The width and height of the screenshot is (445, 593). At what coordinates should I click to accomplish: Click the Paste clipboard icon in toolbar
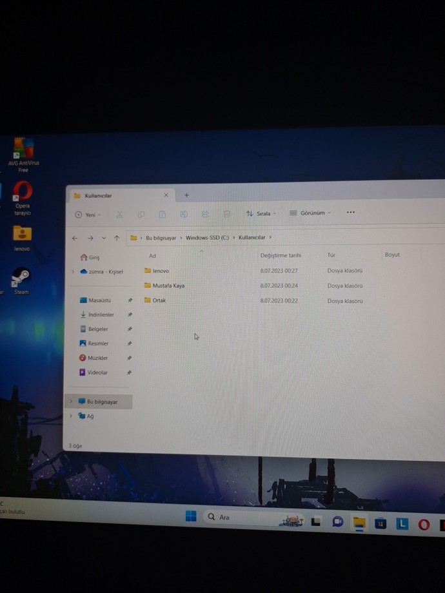tap(162, 215)
